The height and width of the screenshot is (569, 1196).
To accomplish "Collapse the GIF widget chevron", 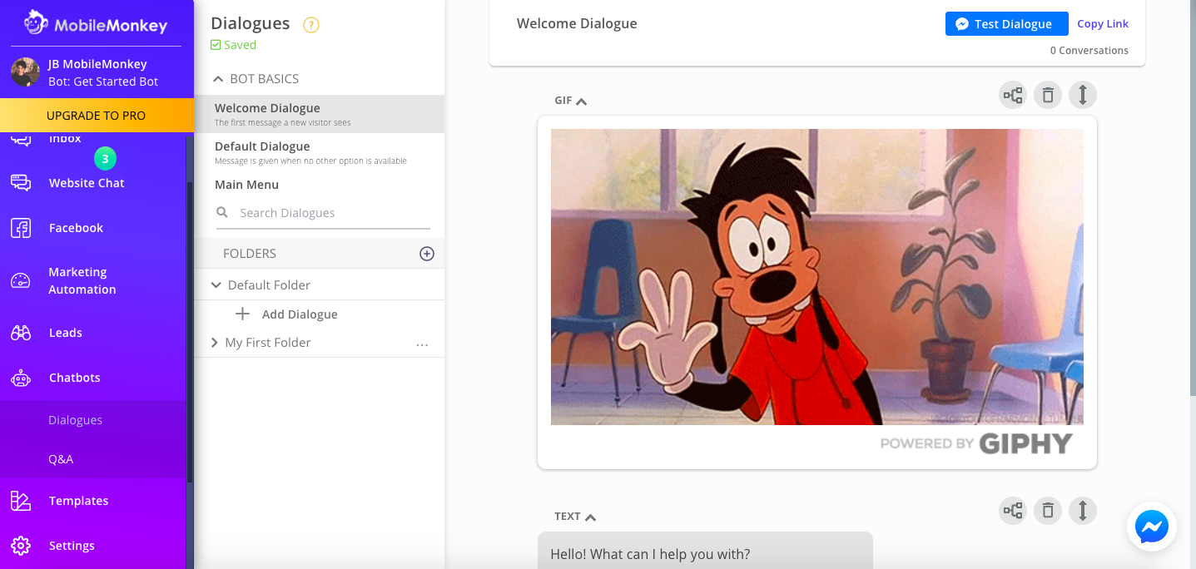I will tap(582, 101).
